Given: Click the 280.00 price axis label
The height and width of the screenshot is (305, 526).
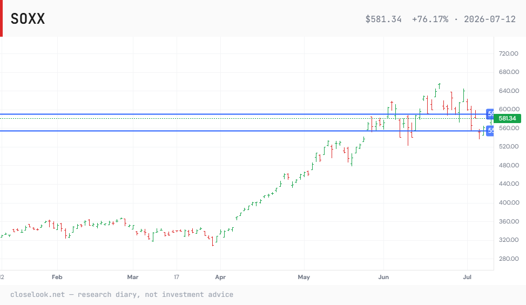Looking at the screenshot, I should coord(509,259).
